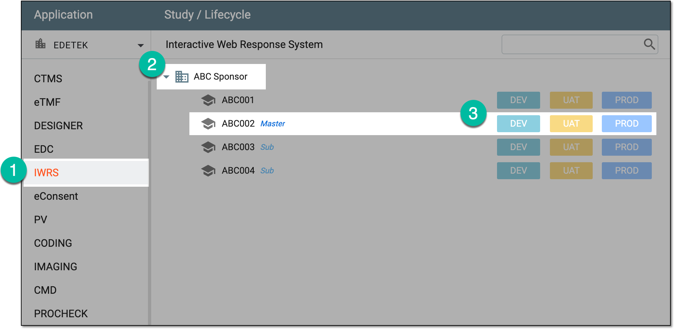Launch the ABC002 DEV environment
This screenshot has height=329, width=674.
(x=519, y=124)
